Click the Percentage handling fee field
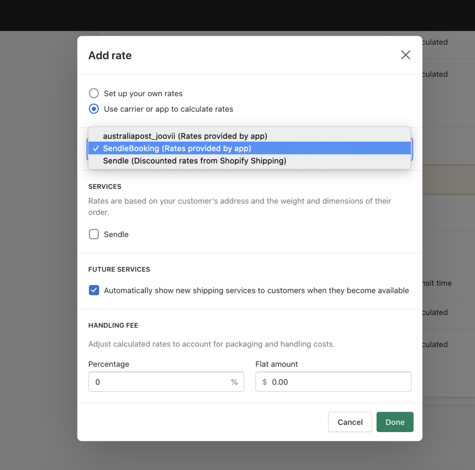Image resolution: width=475 pixels, height=470 pixels. [158, 382]
